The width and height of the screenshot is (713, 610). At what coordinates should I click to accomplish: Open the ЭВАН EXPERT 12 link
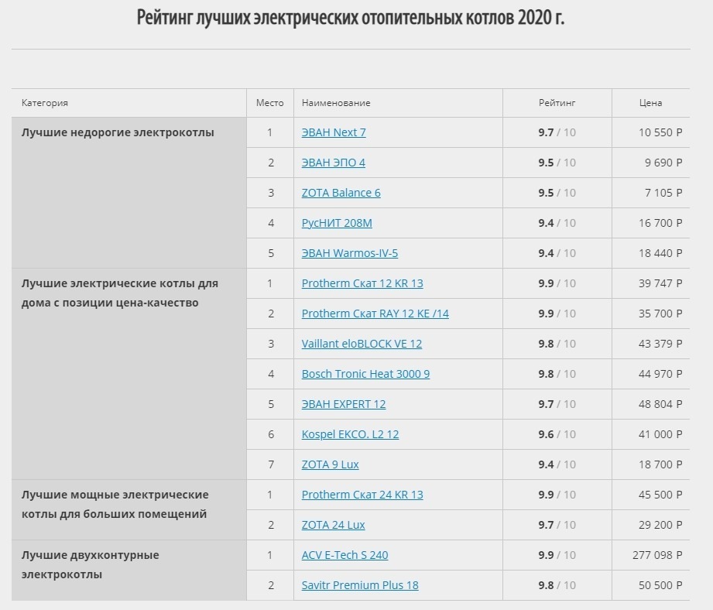343,404
